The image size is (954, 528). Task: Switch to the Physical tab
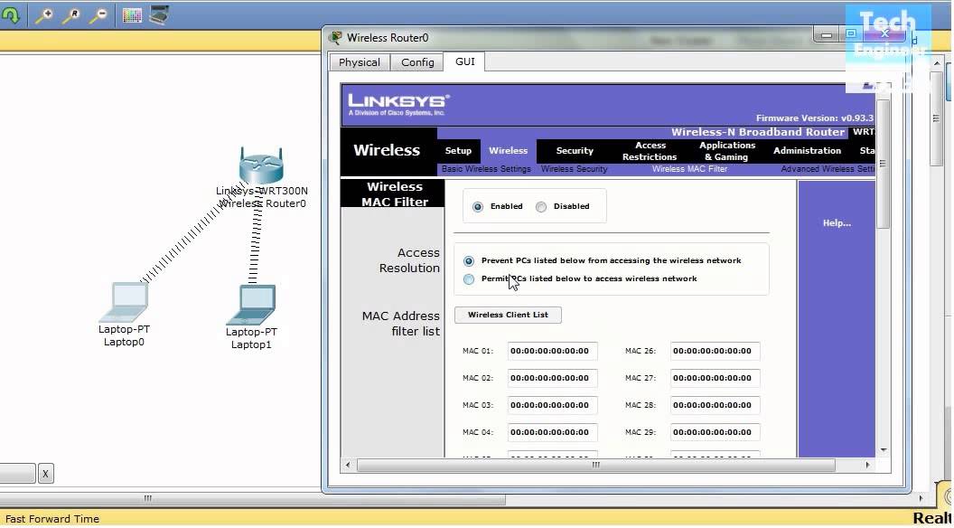(359, 62)
